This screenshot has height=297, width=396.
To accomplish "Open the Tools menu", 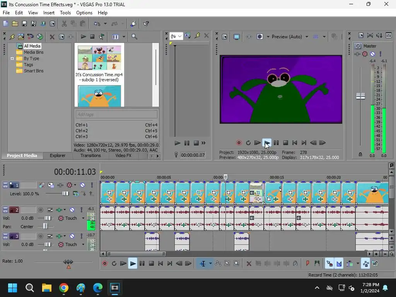I will 65,13.
